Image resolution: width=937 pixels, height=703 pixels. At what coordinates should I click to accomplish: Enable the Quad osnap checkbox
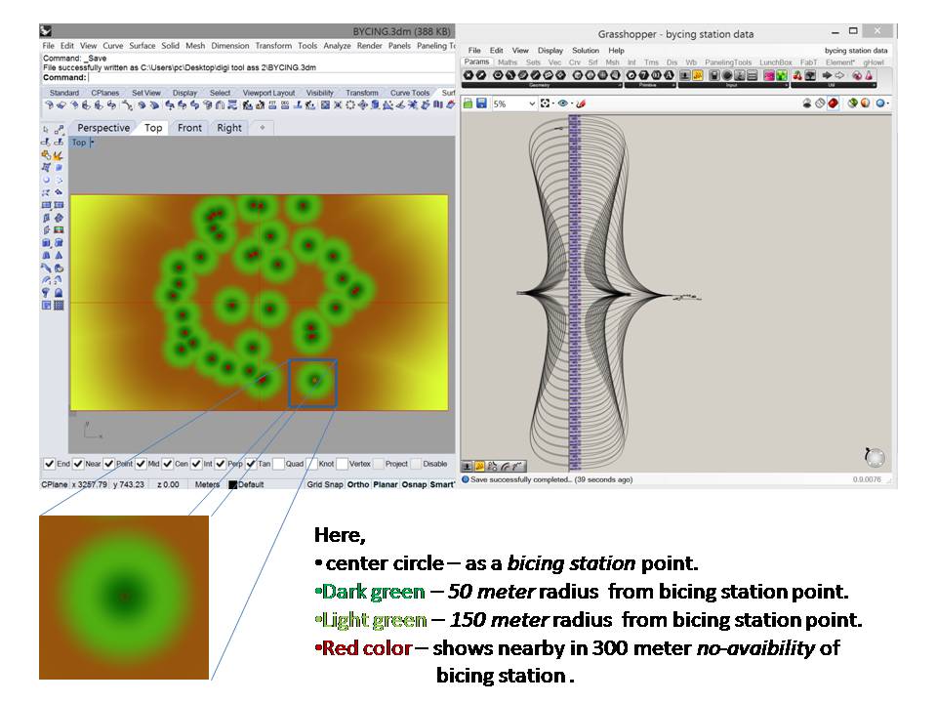[x=276, y=463]
